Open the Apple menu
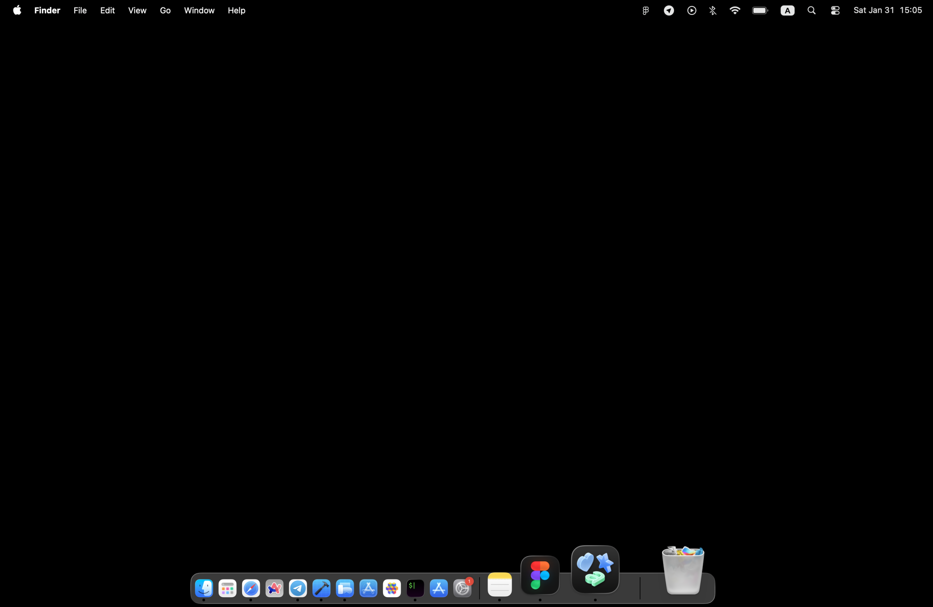The image size is (933, 607). [x=17, y=10]
